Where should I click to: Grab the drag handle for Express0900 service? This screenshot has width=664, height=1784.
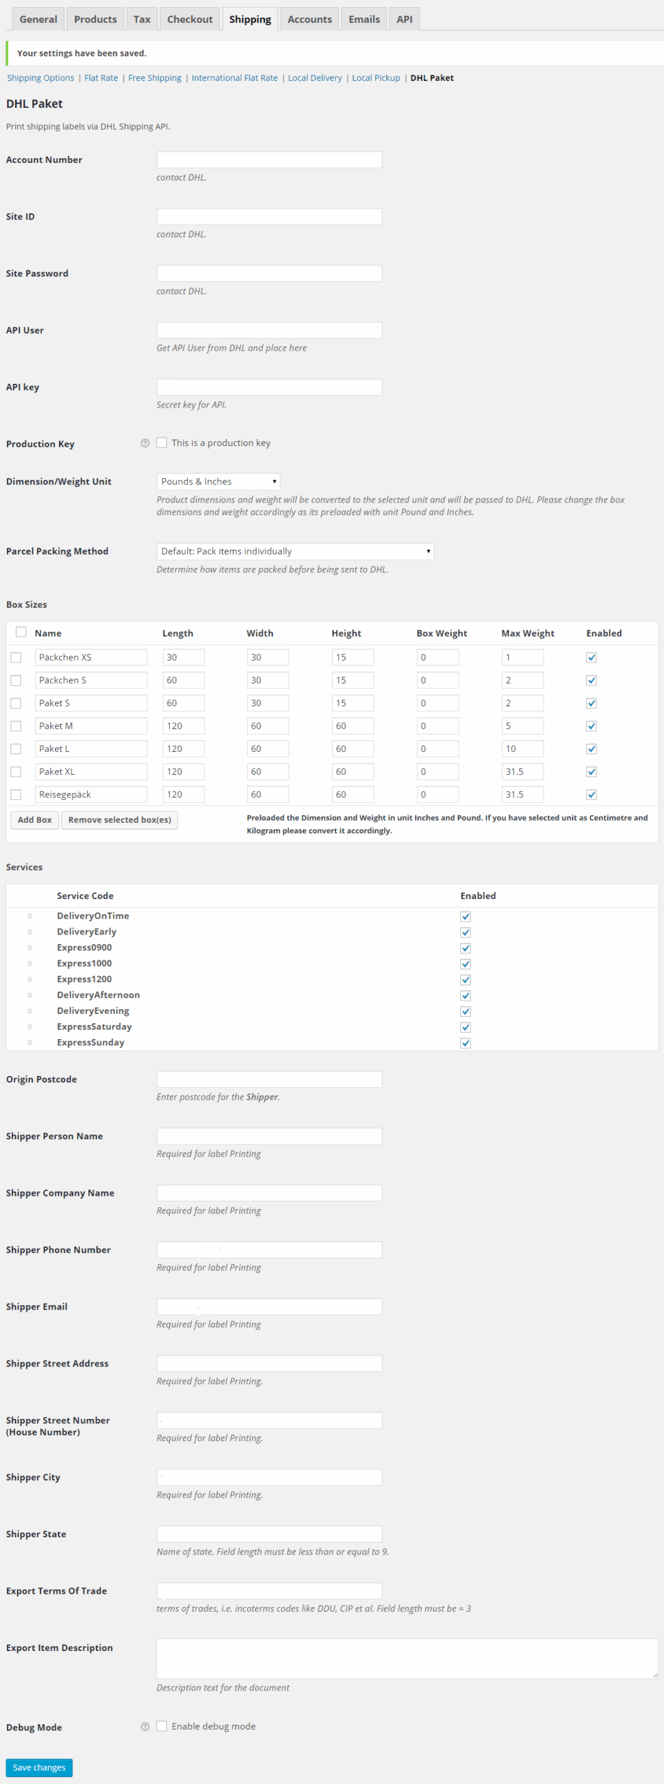(x=30, y=948)
